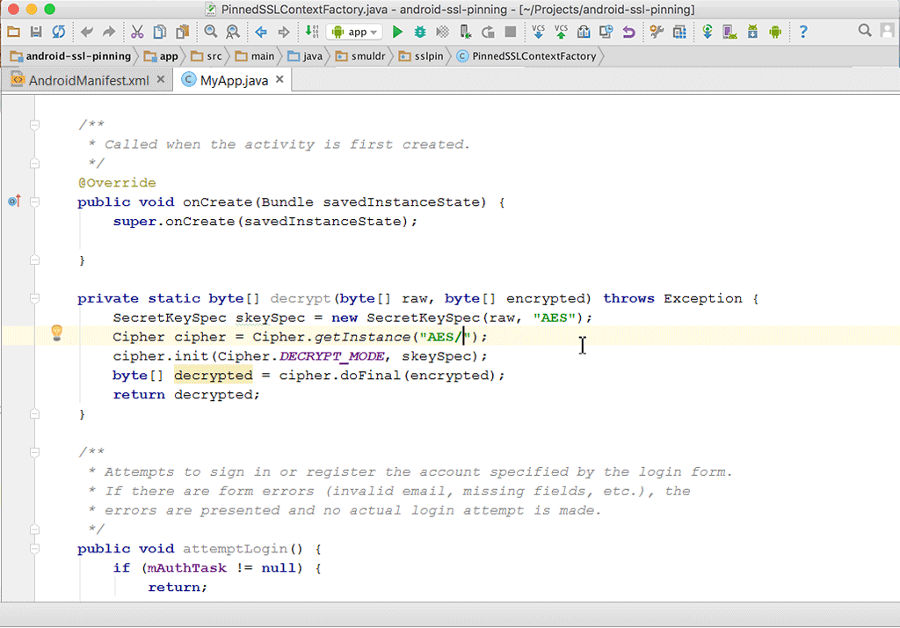900x628 pixels.
Task: Click the Save All floppy disk icon
Action: coord(36,33)
